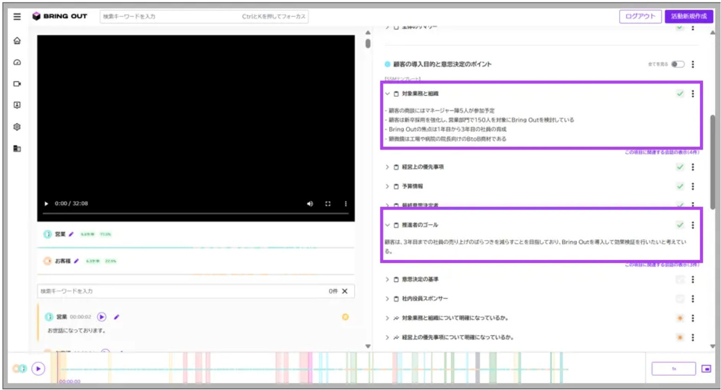Enter fullscreen on the video player

pyautogui.click(x=328, y=204)
